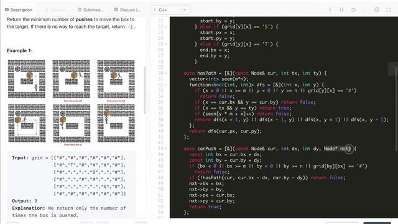Click the 'auto canPush' declaration

(x=270, y=149)
